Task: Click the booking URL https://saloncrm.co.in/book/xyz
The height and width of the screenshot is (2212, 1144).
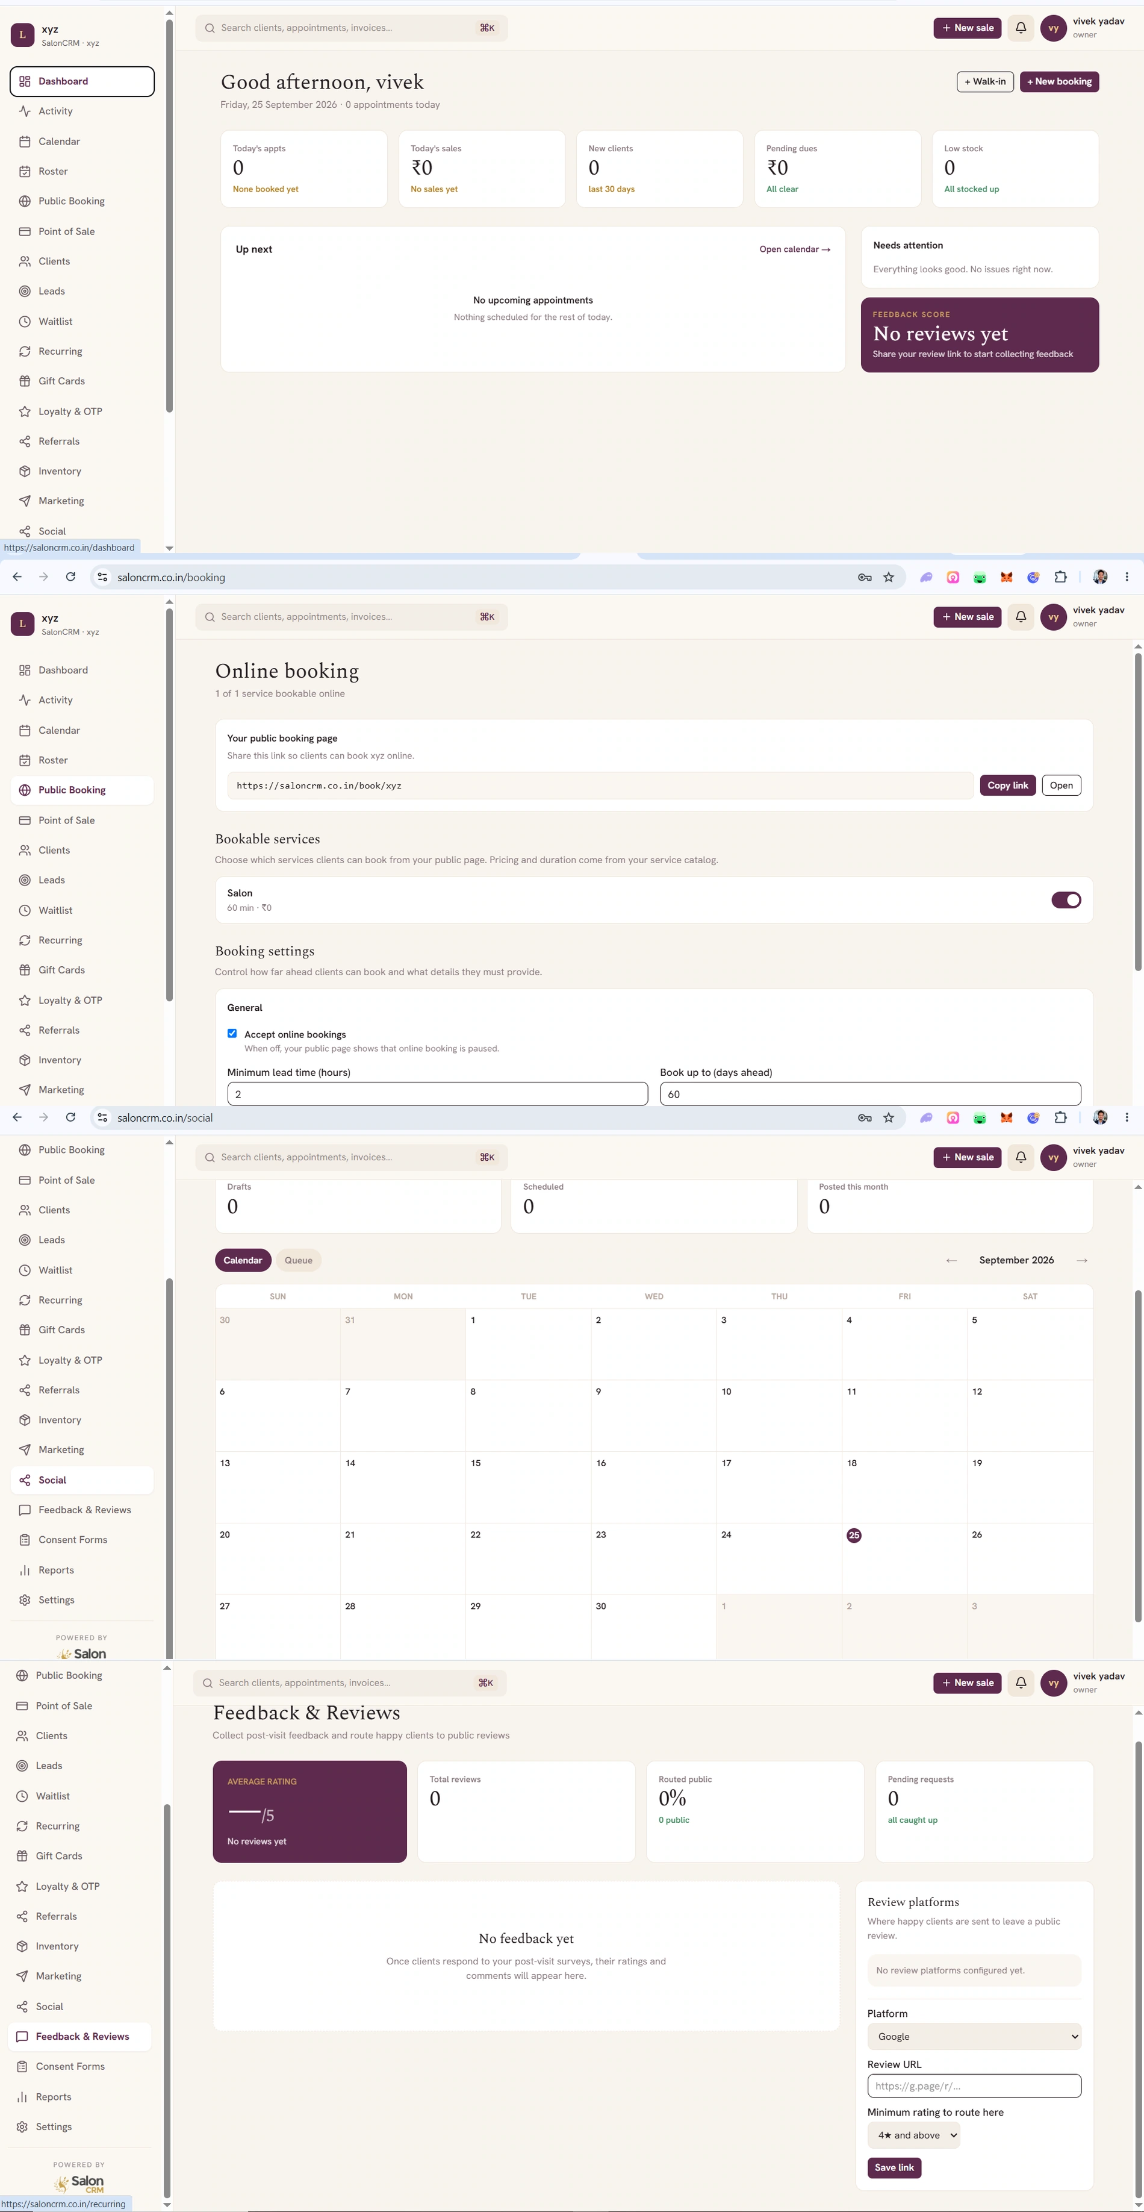Action: pyautogui.click(x=600, y=785)
